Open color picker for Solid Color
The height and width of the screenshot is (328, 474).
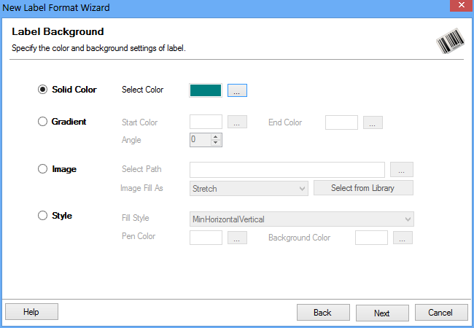click(238, 90)
